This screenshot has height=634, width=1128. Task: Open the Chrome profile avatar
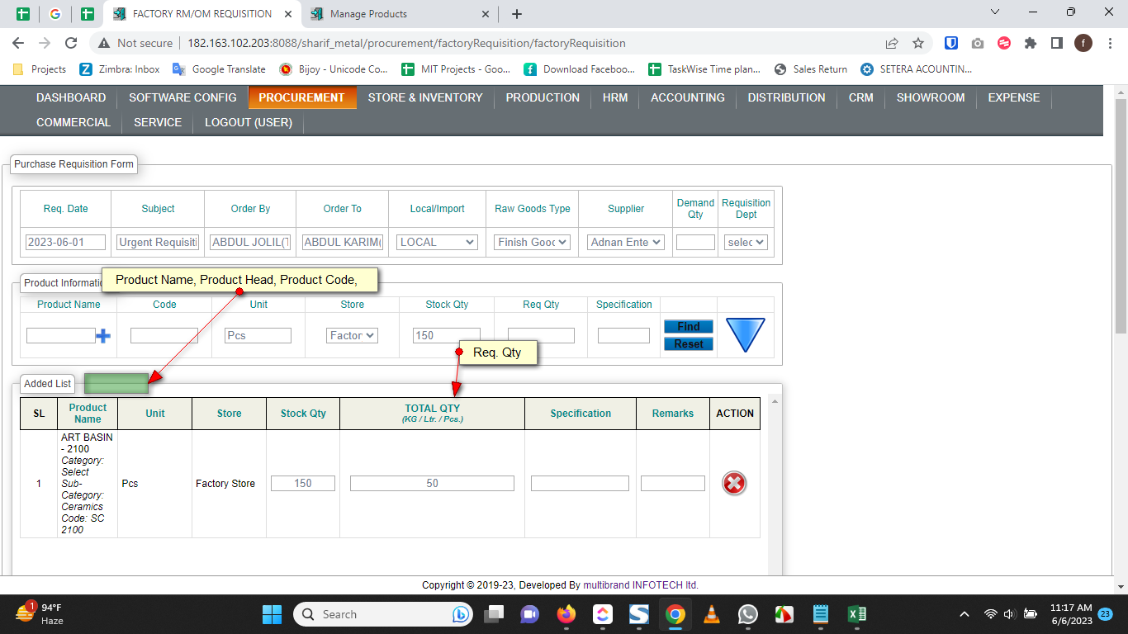pos(1083,43)
